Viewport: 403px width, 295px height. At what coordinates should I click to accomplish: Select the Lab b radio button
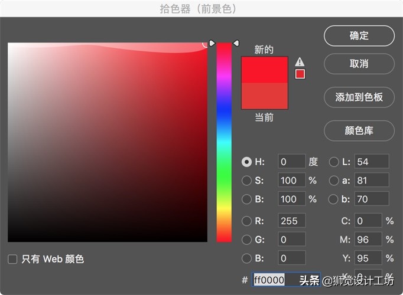pyautogui.click(x=333, y=199)
